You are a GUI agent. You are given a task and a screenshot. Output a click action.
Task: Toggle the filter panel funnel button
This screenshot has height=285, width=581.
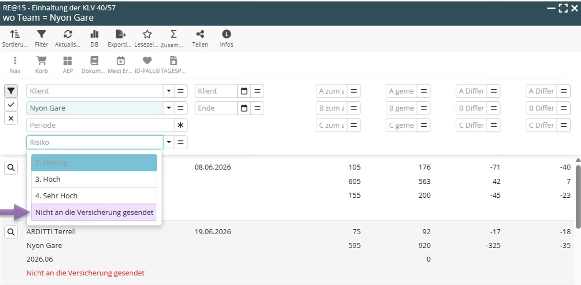[x=11, y=91]
